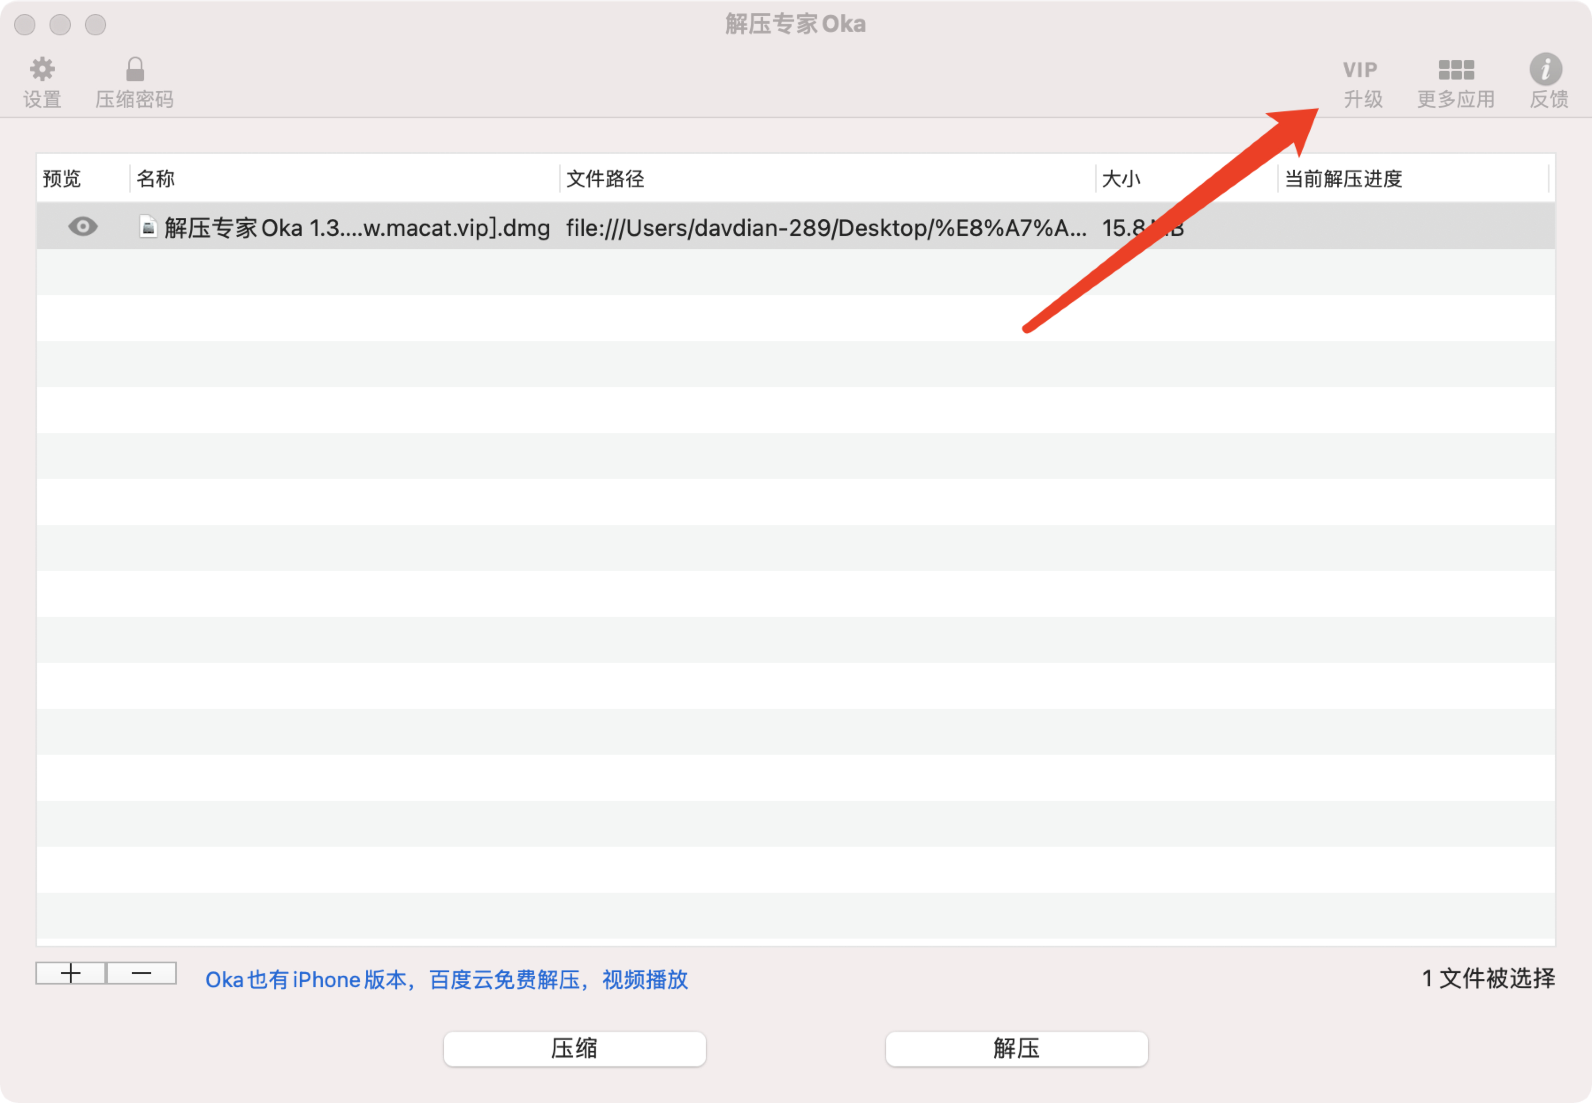1592x1103 pixels.
Task: Click the 大小 column header
Action: tap(1120, 179)
